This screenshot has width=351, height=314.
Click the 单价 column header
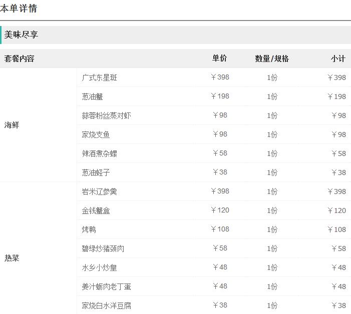pyautogui.click(x=219, y=58)
